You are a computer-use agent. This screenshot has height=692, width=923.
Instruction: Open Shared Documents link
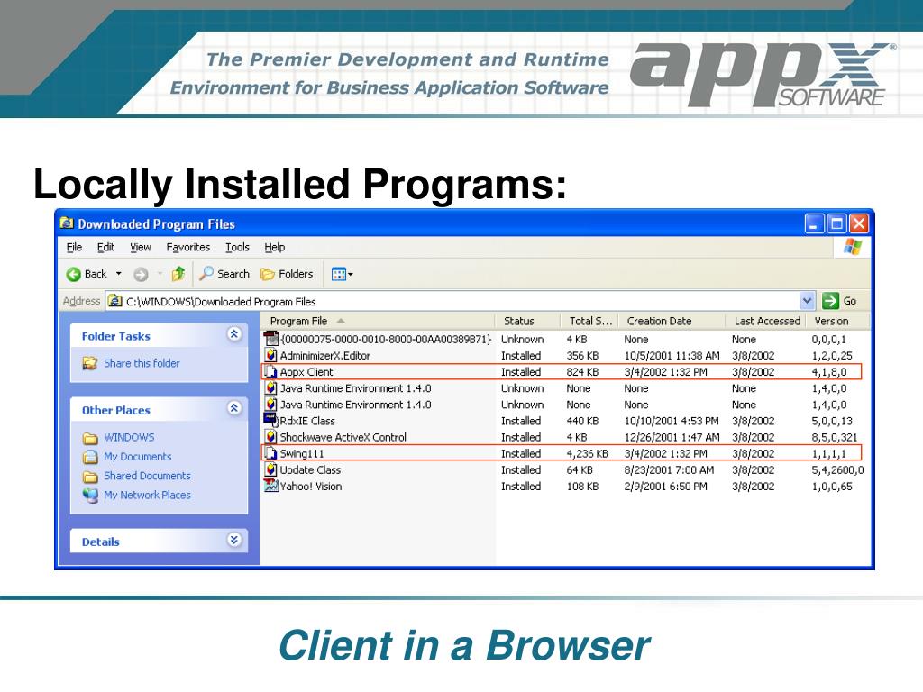(147, 476)
